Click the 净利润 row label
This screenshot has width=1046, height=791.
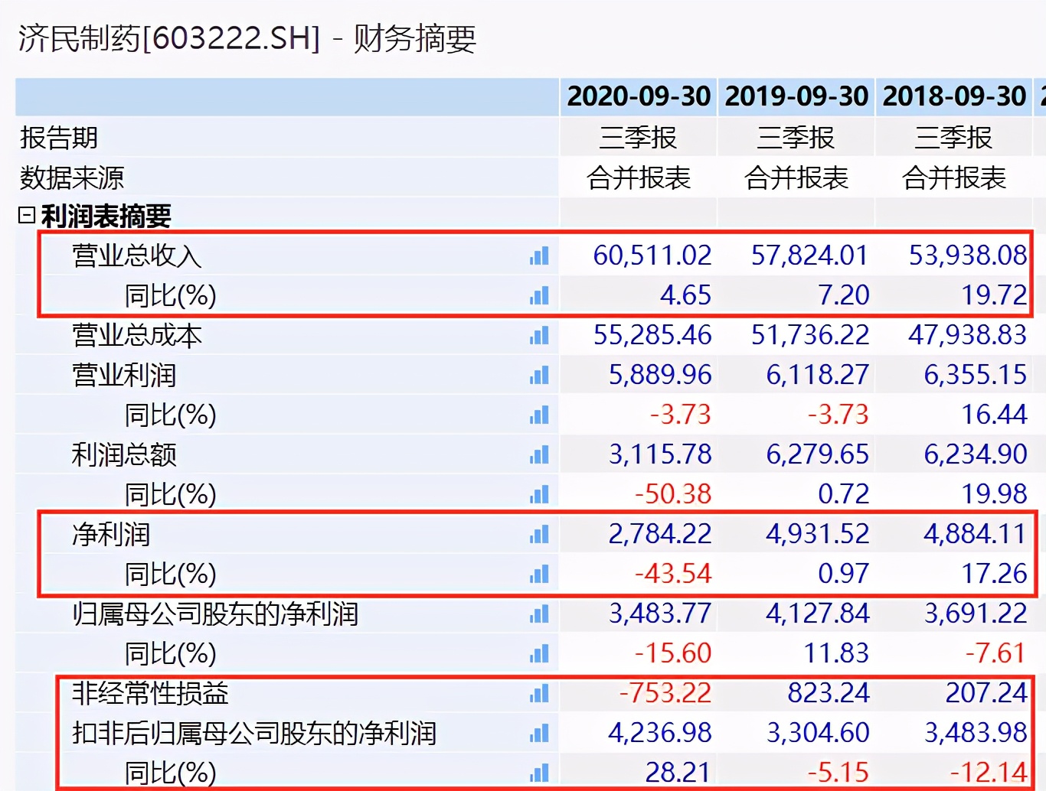coord(111,534)
